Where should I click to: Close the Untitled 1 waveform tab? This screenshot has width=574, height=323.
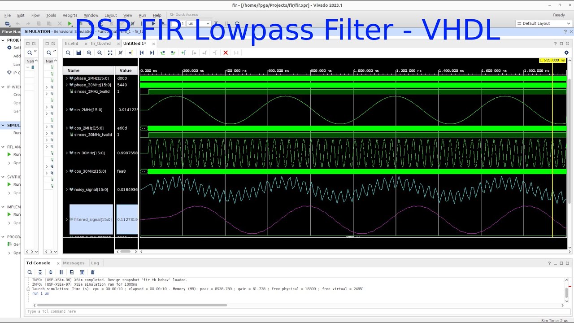pyautogui.click(x=153, y=44)
